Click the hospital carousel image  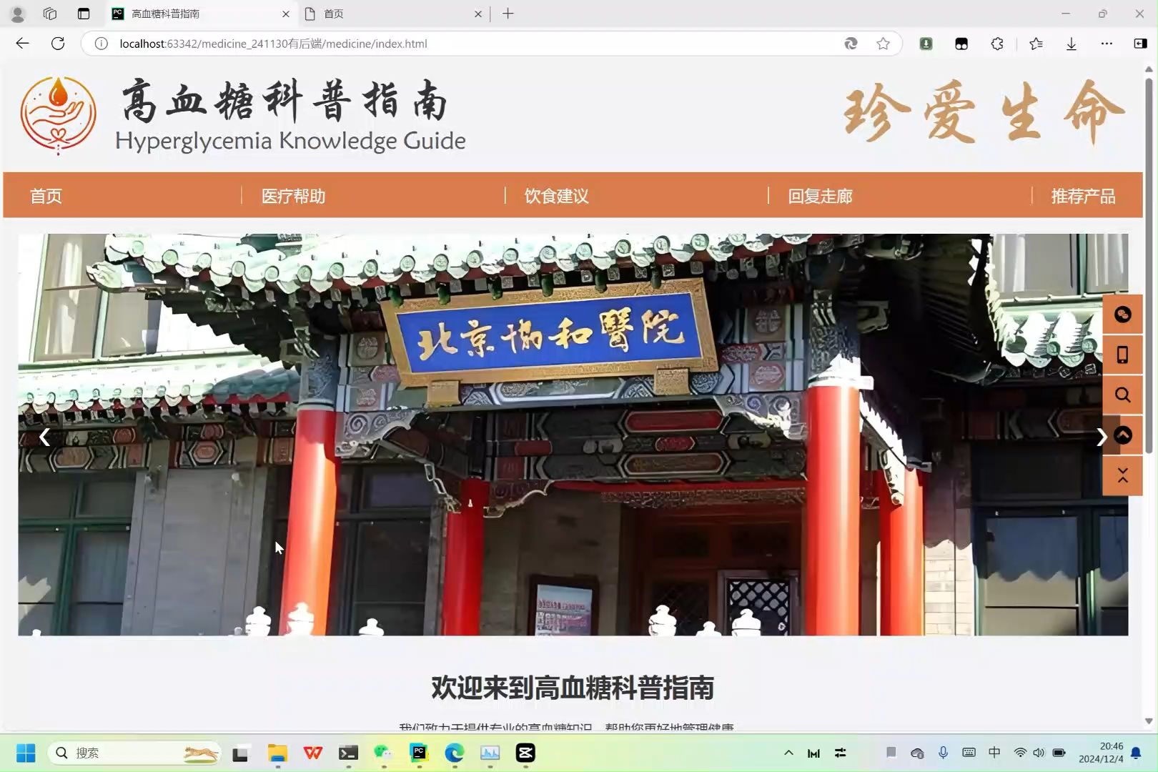pos(573,435)
